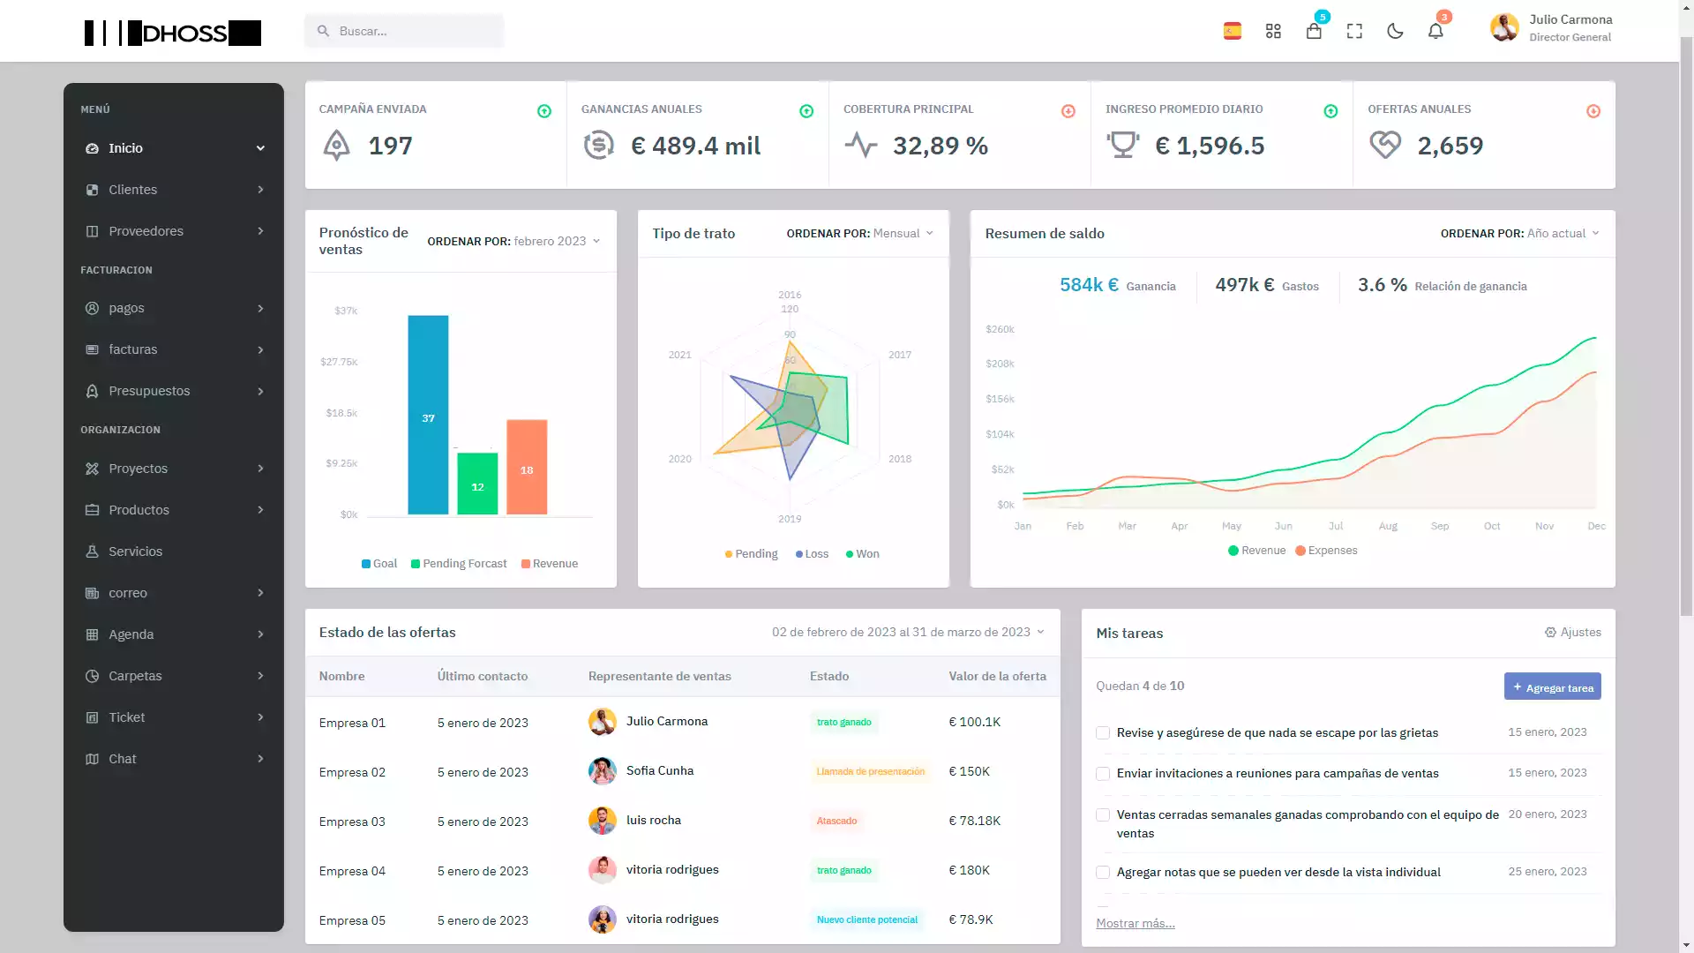Click the Spanish flag language icon
Screen dimensions: 1694x953
[1233, 32]
